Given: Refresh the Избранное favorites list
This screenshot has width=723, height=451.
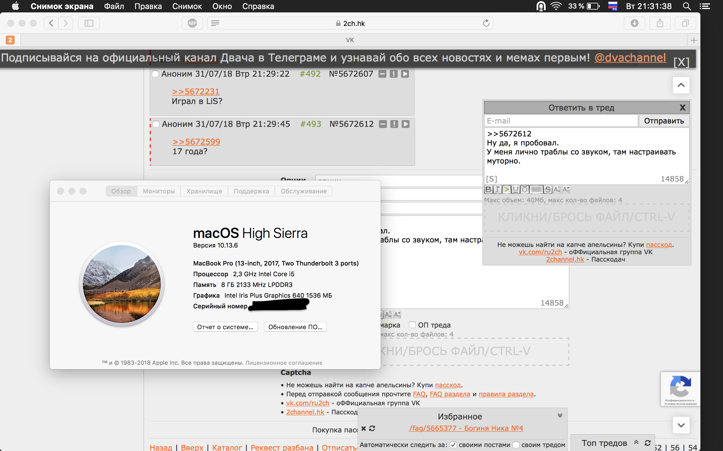Looking at the screenshot, I should click(x=372, y=428).
